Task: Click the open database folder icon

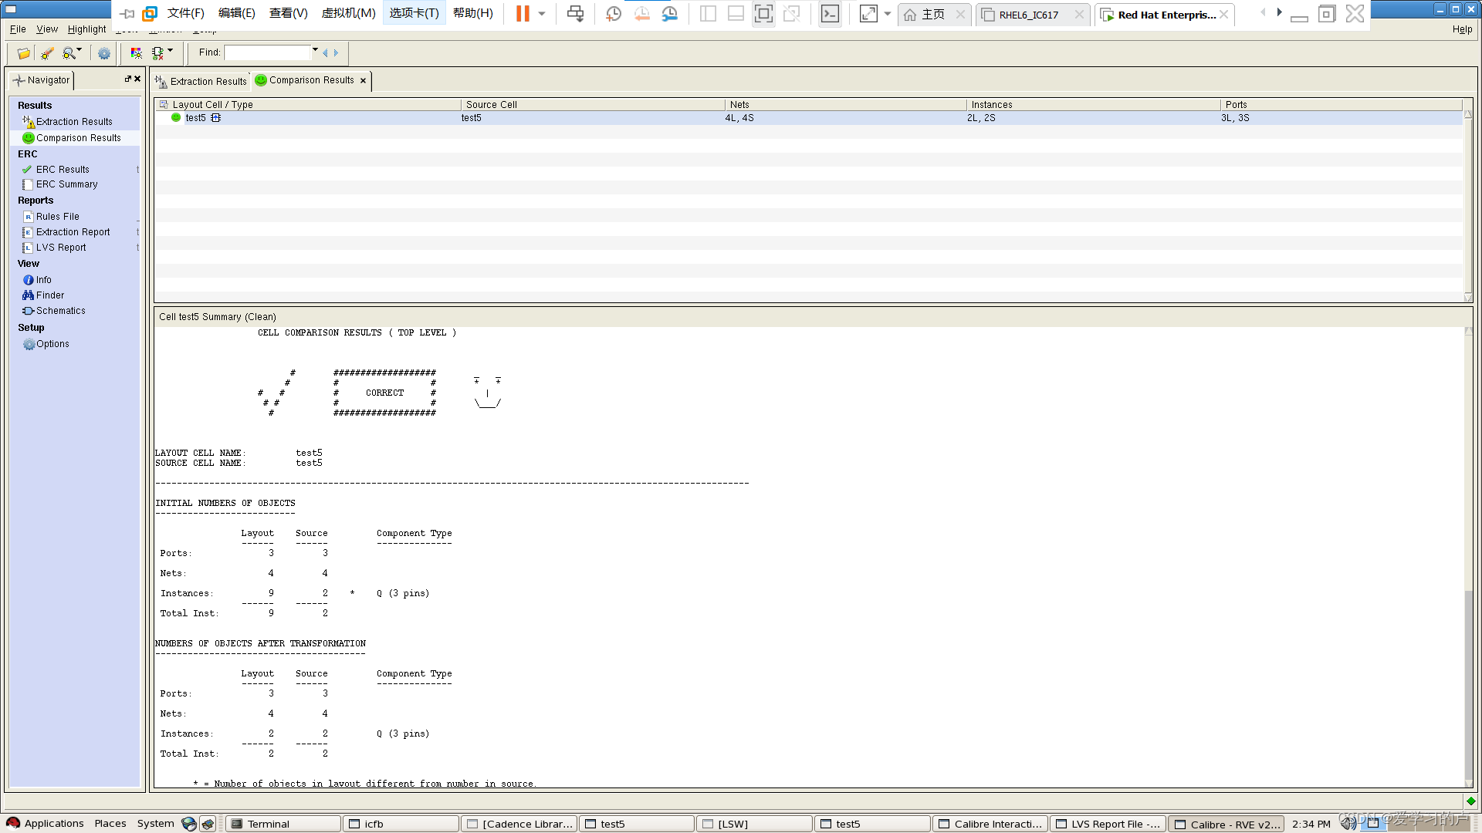Action: 23,53
